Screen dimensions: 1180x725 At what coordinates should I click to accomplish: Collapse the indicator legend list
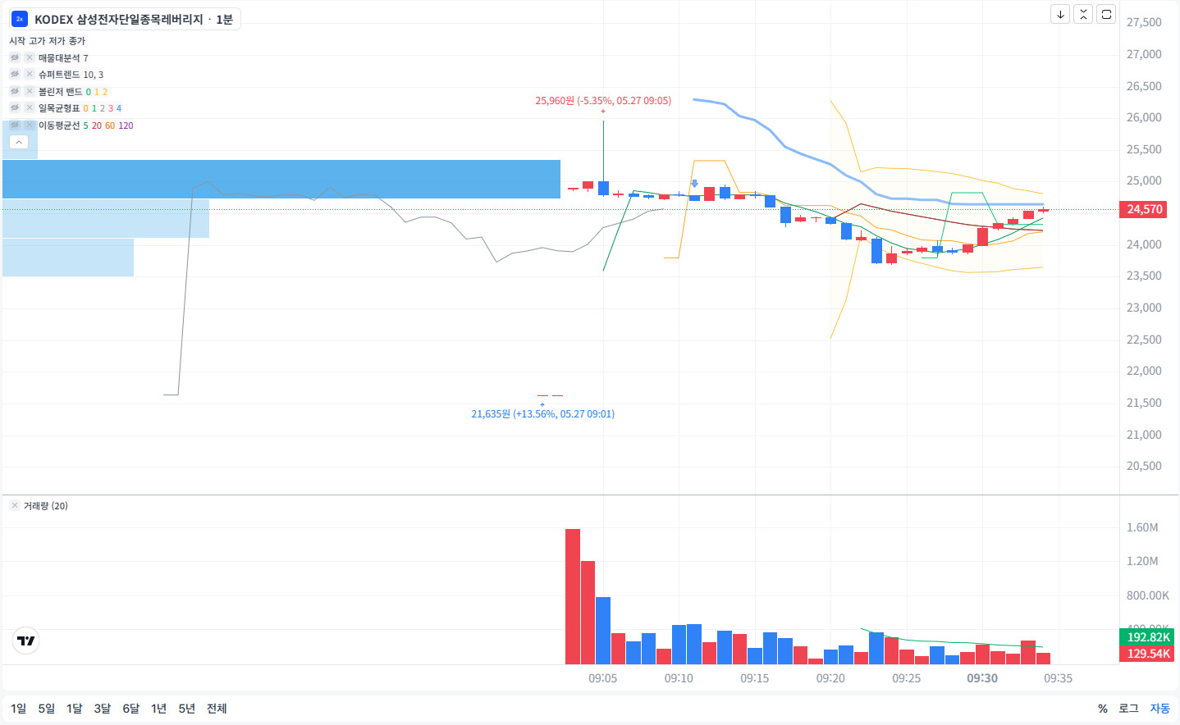[19, 142]
